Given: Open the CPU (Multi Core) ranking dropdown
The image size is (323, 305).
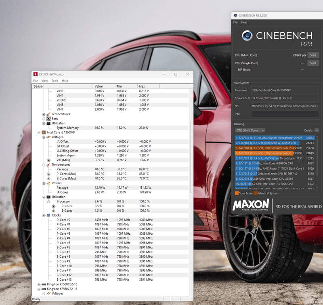Looking at the screenshot, I should (x=250, y=130).
